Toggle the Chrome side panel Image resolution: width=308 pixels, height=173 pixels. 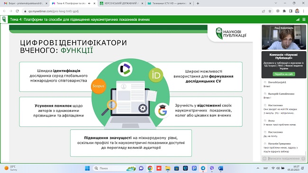pos(291,11)
